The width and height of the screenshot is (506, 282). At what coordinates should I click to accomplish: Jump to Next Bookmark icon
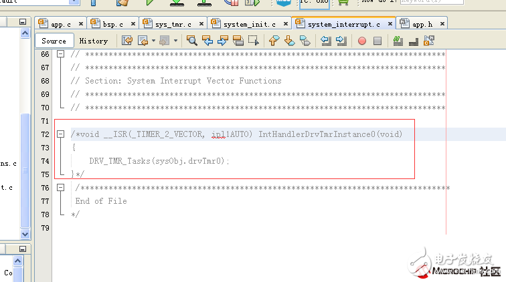point(288,41)
